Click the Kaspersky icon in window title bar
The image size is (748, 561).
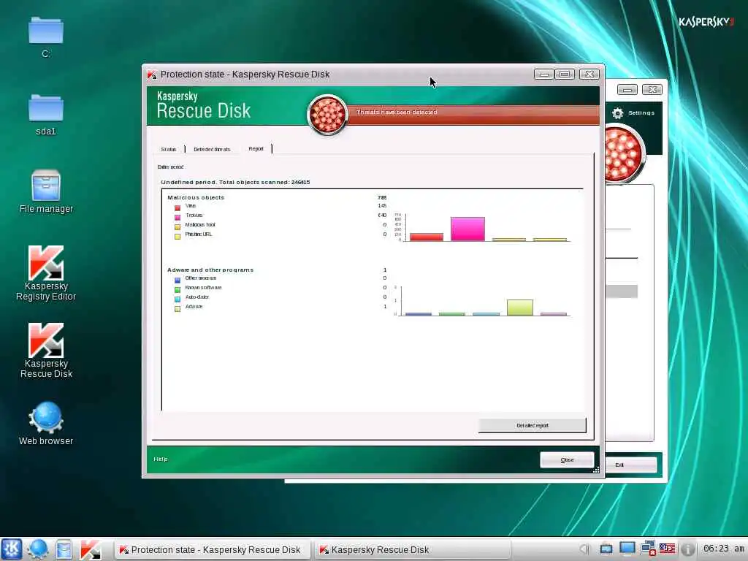pos(152,75)
